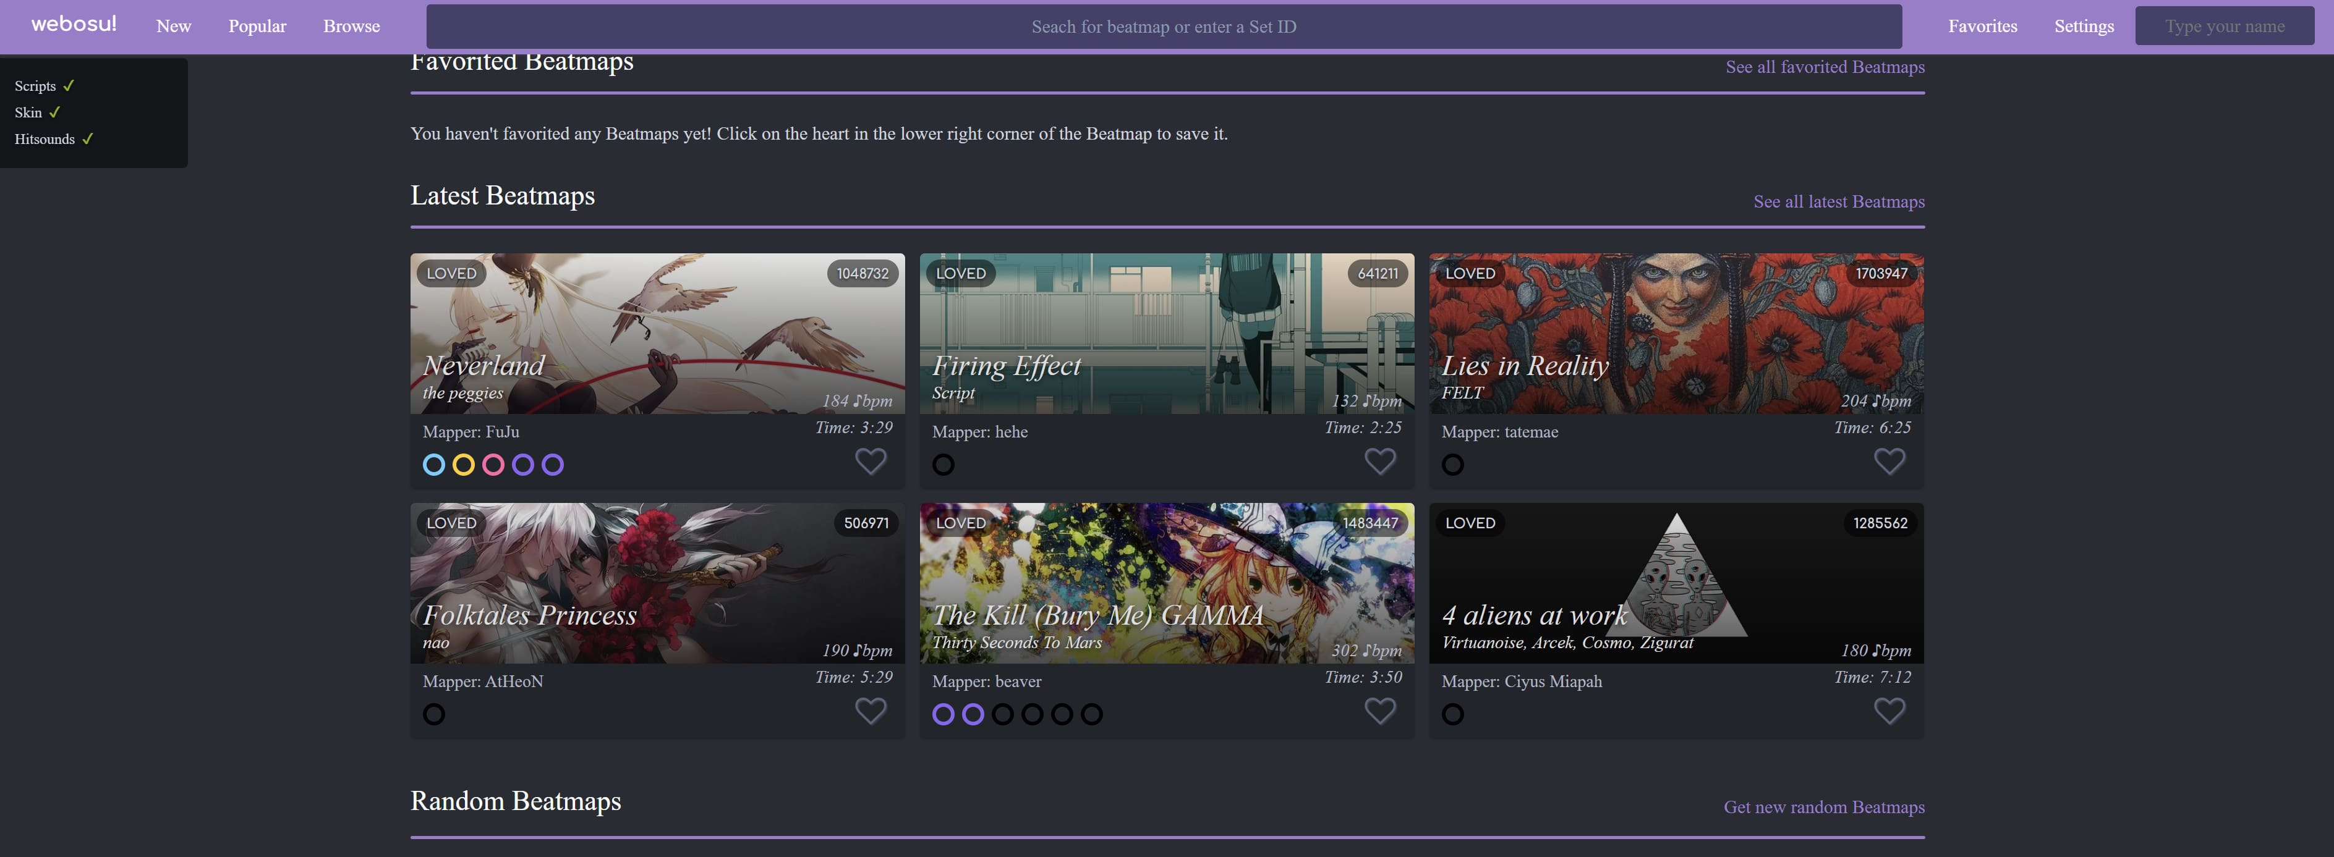
Task: Open the Folktales Princess cover image
Action: 658,583
